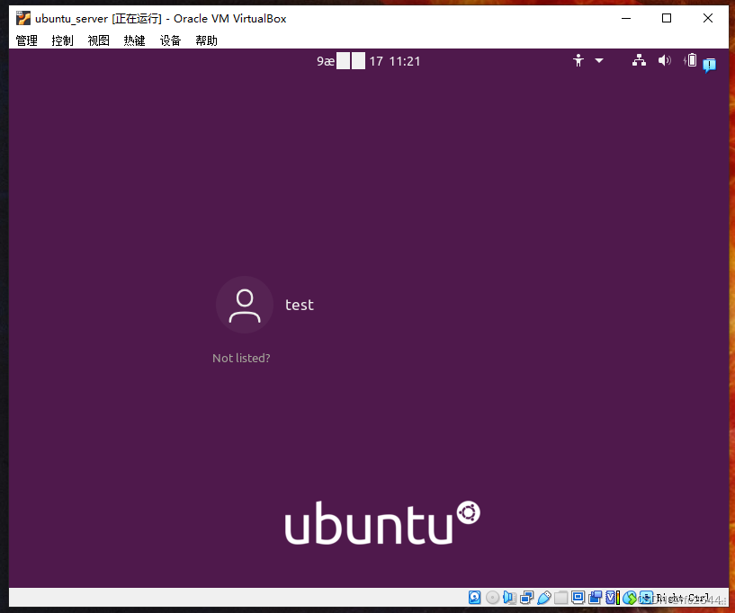Image resolution: width=735 pixels, height=613 pixels.
Task: Open the 热键 menu
Action: click(135, 40)
